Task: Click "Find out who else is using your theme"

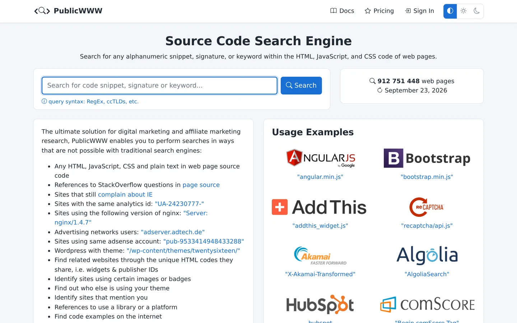Action: click(112, 288)
